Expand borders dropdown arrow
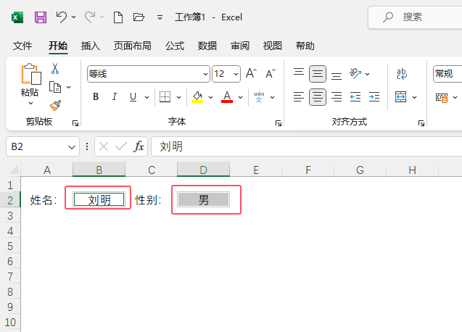 178,97
